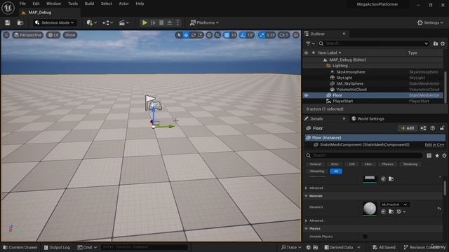Open the Content Browser toolbar icon
Image resolution: width=449 pixels, height=252 pixels.
20,22
